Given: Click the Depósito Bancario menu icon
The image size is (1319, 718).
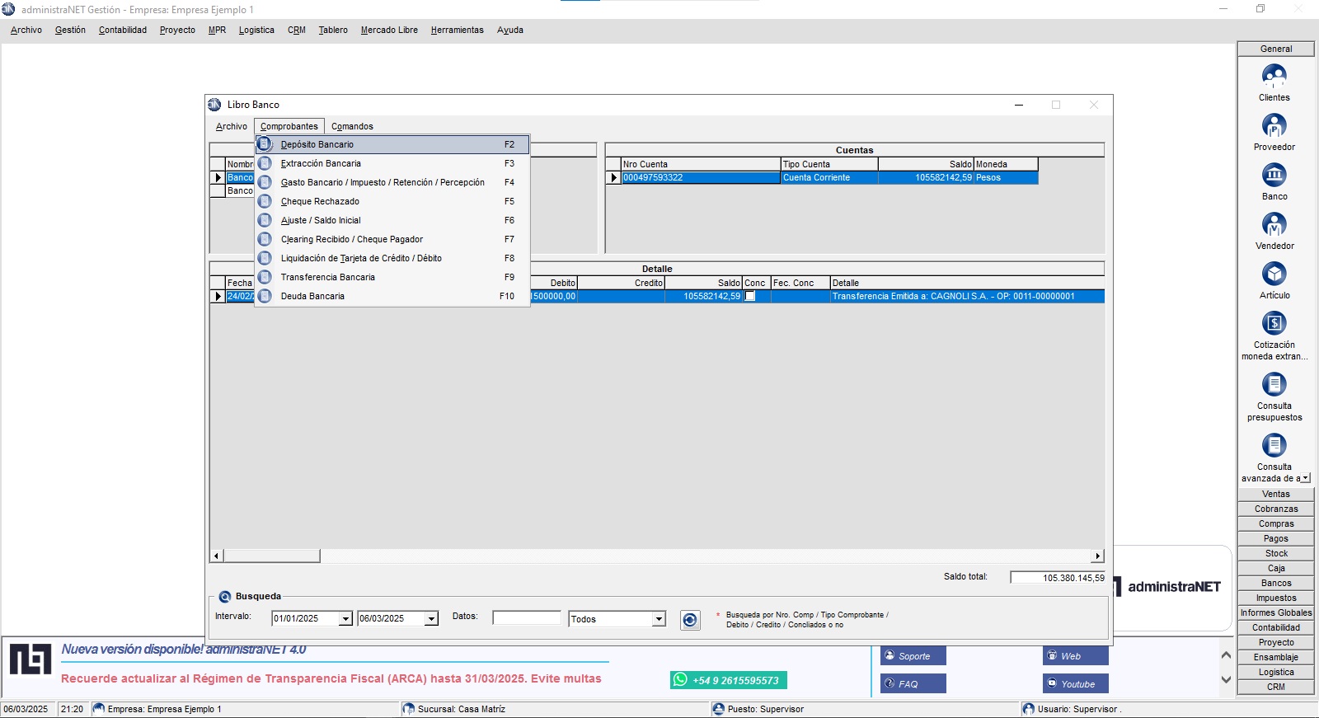Looking at the screenshot, I should click(x=265, y=144).
